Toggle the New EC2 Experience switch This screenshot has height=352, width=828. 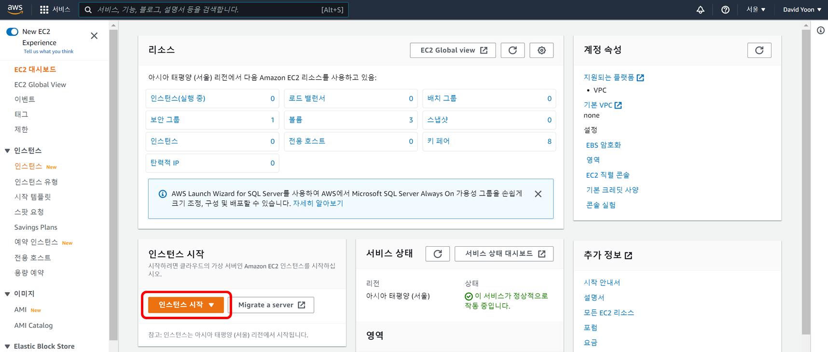(x=12, y=32)
